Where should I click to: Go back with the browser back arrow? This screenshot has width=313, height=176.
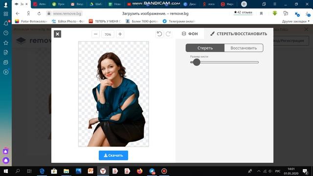(x=18, y=14)
